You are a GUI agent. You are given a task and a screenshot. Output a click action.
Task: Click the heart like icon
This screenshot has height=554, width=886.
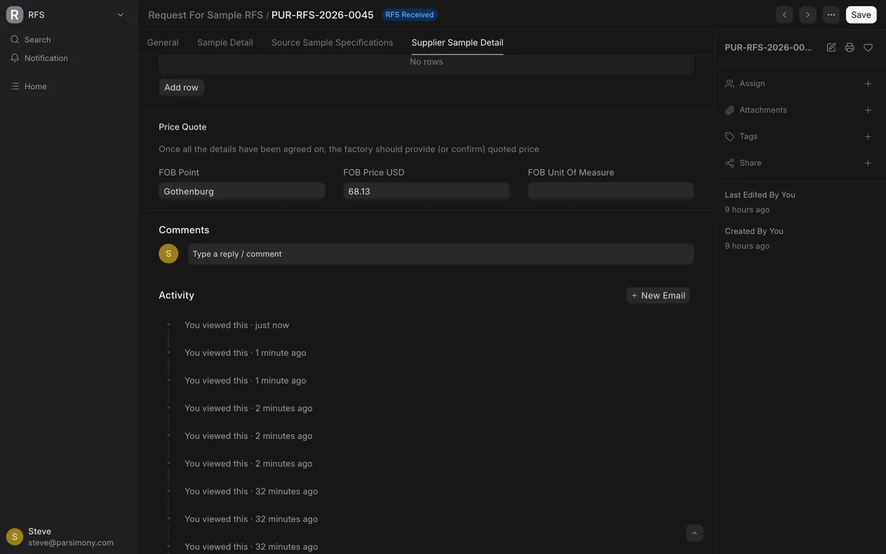(x=868, y=47)
